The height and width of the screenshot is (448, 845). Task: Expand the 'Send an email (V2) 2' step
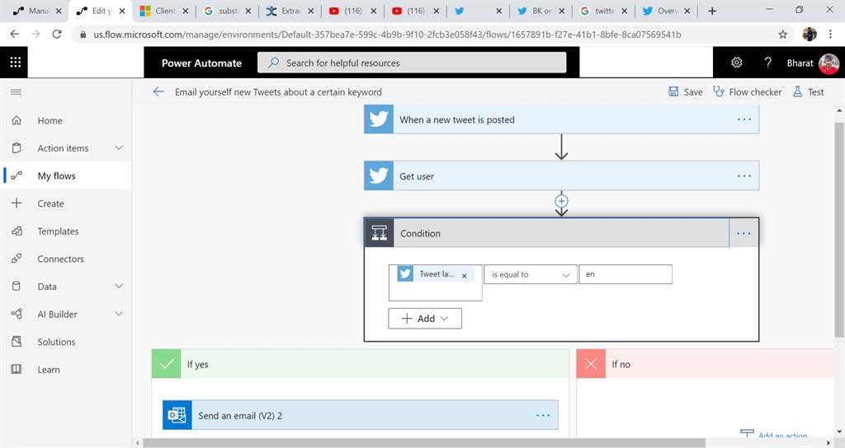coord(361,415)
